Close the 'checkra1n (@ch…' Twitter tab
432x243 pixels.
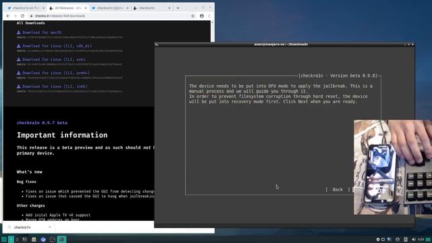(128, 8)
